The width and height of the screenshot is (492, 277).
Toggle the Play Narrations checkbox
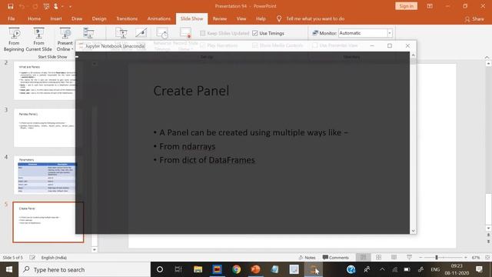[203, 45]
